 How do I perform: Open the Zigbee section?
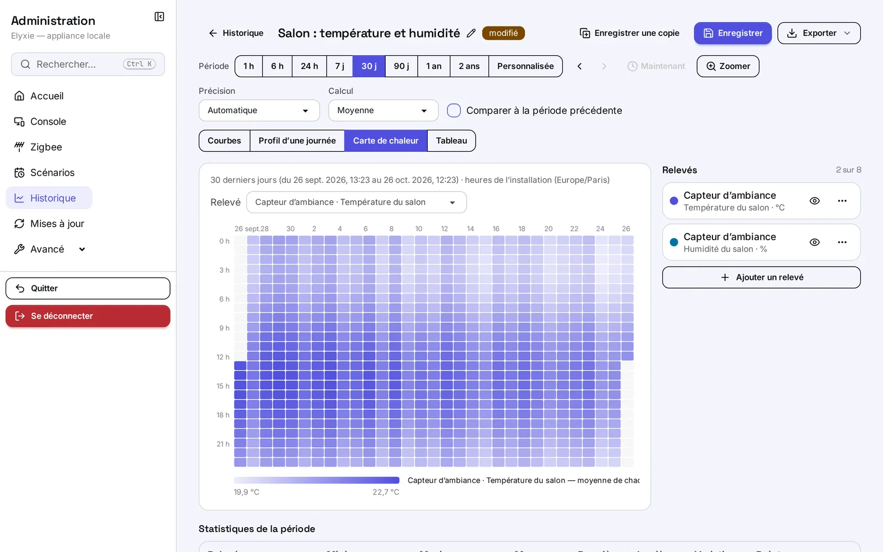pos(38,147)
